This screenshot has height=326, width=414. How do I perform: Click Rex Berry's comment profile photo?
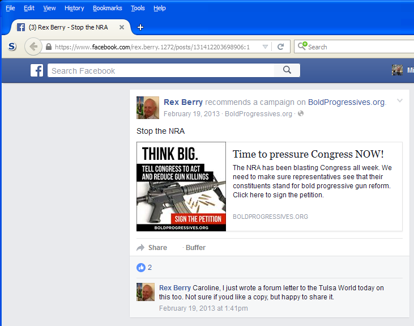(x=146, y=292)
